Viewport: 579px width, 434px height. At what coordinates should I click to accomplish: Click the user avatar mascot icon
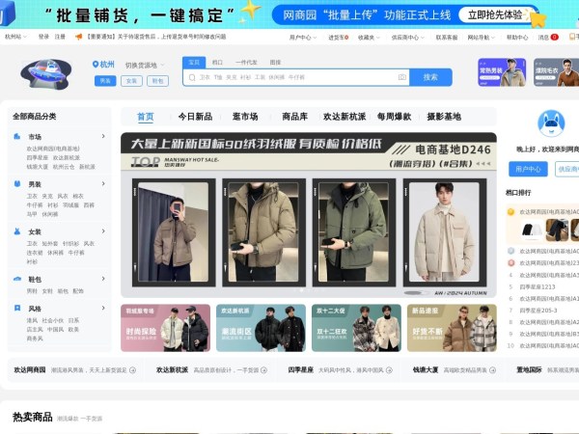[x=551, y=123]
